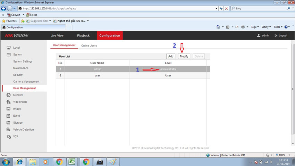Click the Bing search input field
295x166 pixels.
coord(259,8)
